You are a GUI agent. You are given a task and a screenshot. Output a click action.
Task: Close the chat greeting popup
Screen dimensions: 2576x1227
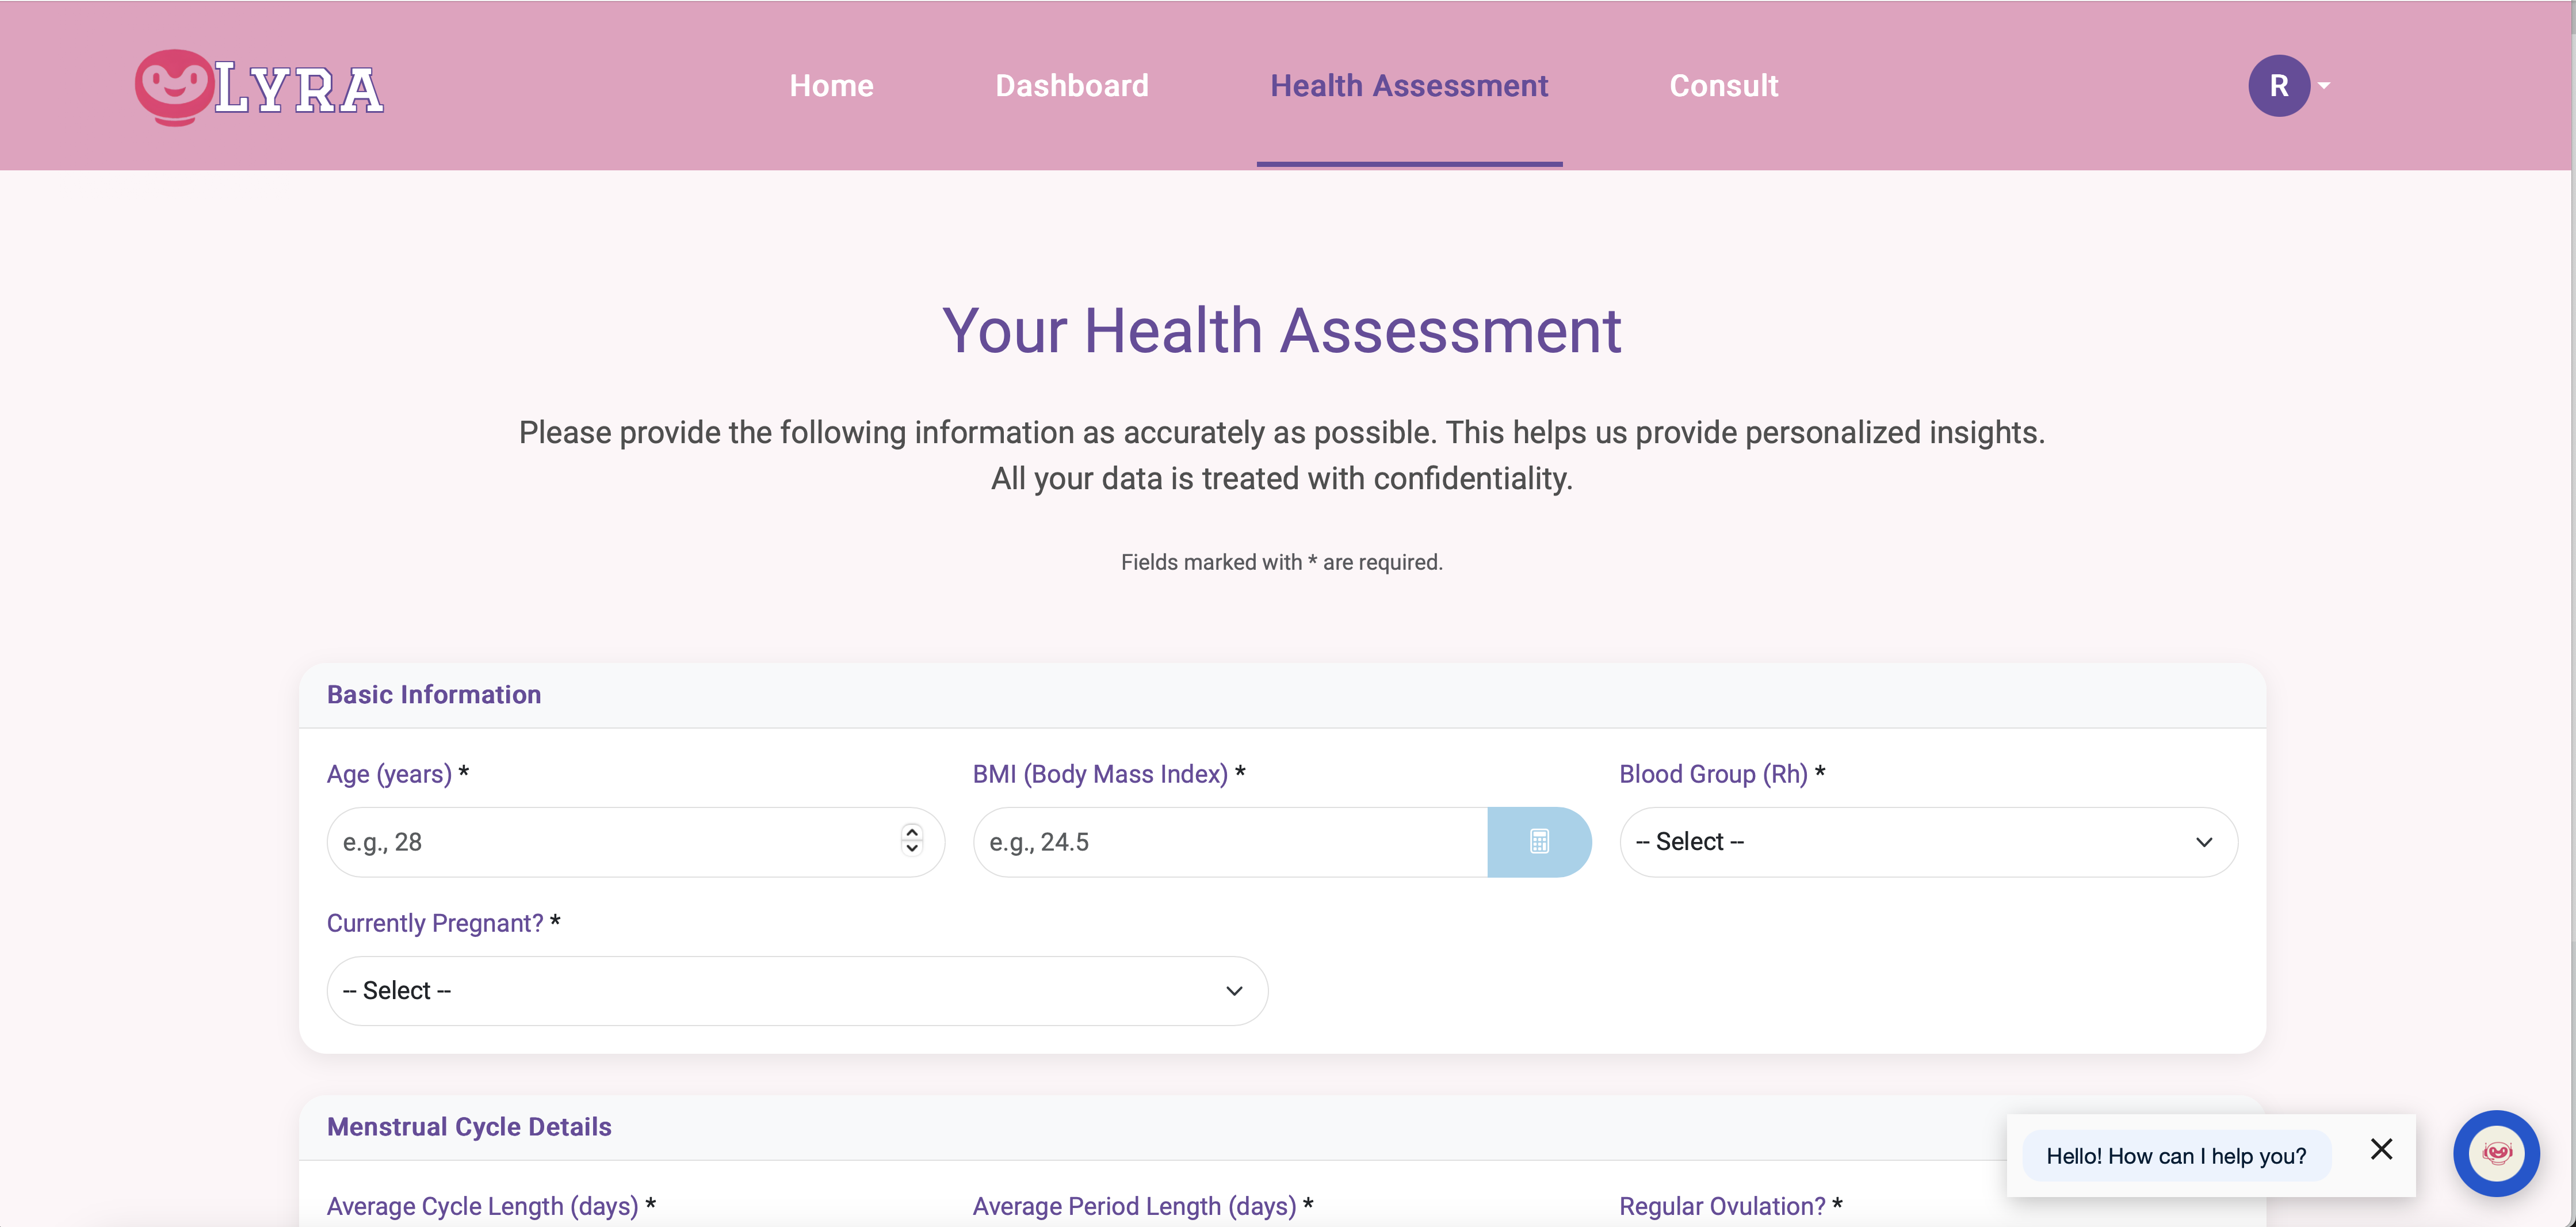tap(2381, 1149)
